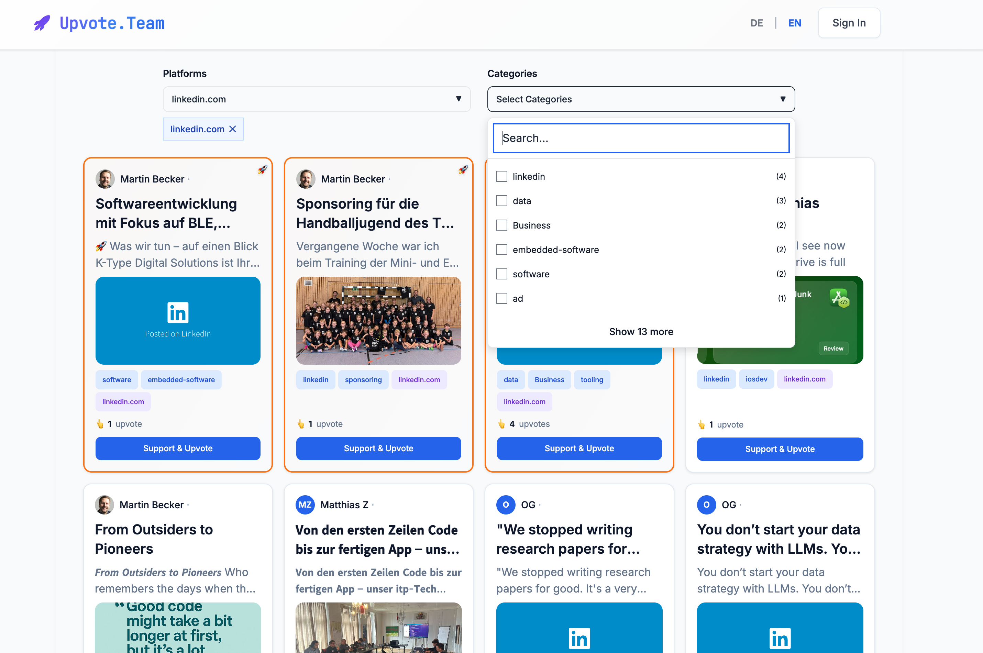Check the linkedin category checkbox
This screenshot has width=983, height=653.
click(x=502, y=177)
